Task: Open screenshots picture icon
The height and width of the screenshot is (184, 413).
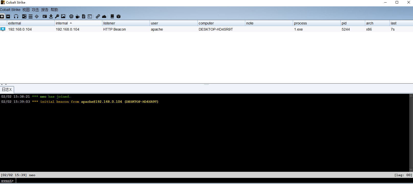Action: click(x=63, y=16)
